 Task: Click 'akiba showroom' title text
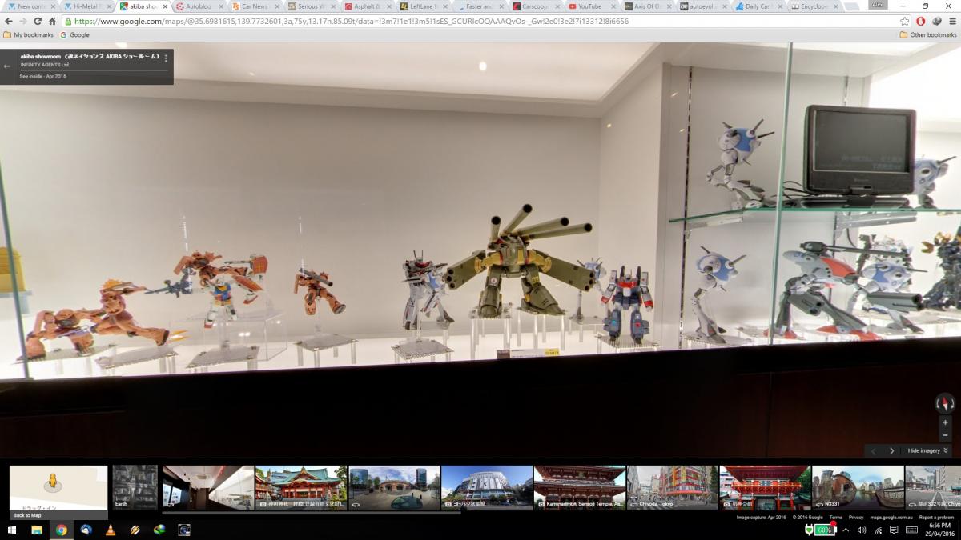pos(41,57)
